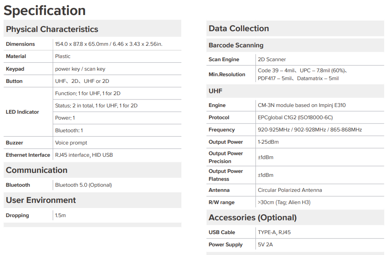Click the Specification page title
The width and height of the screenshot is (389, 255).
click(45, 10)
